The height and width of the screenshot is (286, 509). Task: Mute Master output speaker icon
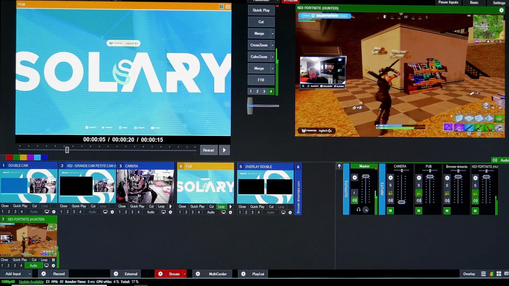354,201
